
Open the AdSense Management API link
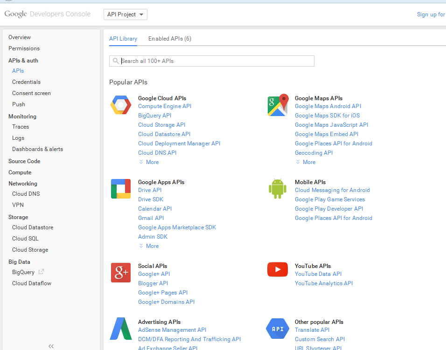[x=172, y=330]
